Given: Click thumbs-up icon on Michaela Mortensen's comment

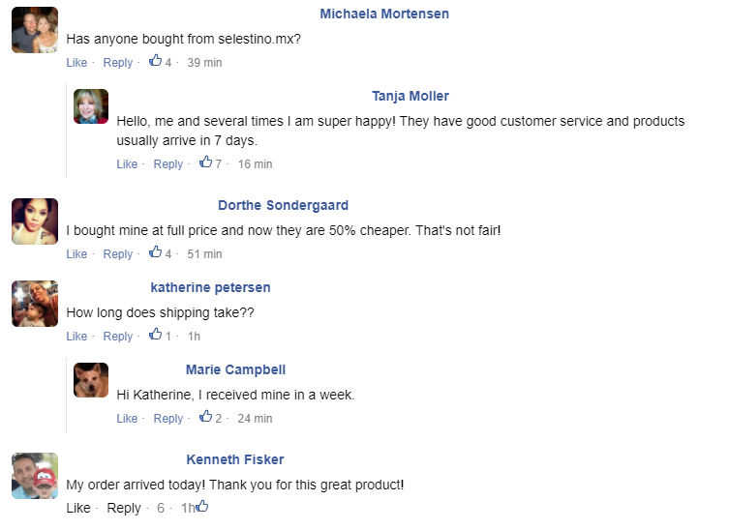Looking at the screenshot, I should pos(155,62).
